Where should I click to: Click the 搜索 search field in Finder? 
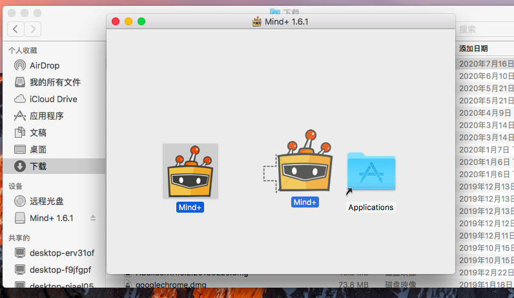[484, 29]
